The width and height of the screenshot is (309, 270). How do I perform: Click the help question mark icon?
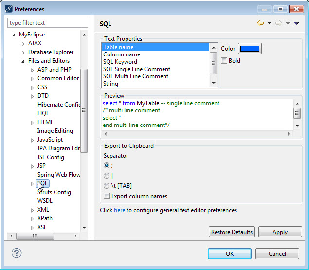17,253
